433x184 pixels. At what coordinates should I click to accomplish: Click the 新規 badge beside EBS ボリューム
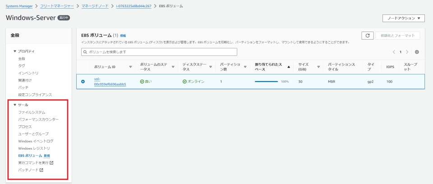47,156
